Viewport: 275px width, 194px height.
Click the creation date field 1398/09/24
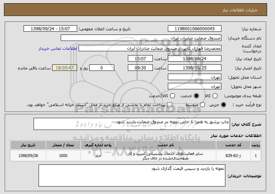pyautogui.click(x=195, y=58)
